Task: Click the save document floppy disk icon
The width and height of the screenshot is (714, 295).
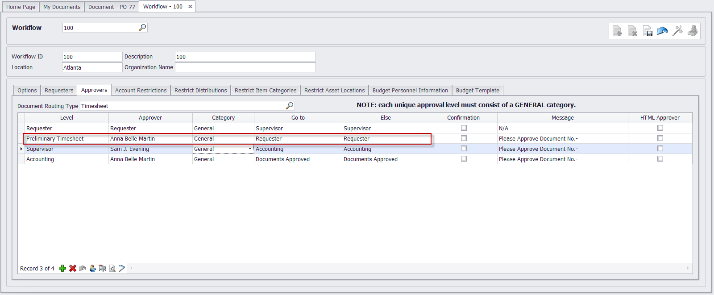Action: pyautogui.click(x=648, y=31)
